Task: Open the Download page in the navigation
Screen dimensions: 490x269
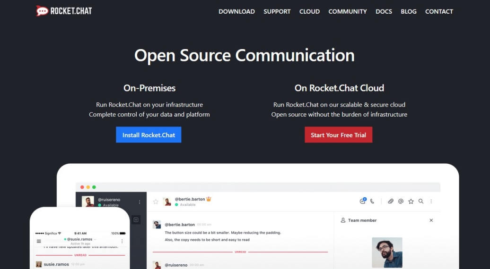Action: coord(236,11)
